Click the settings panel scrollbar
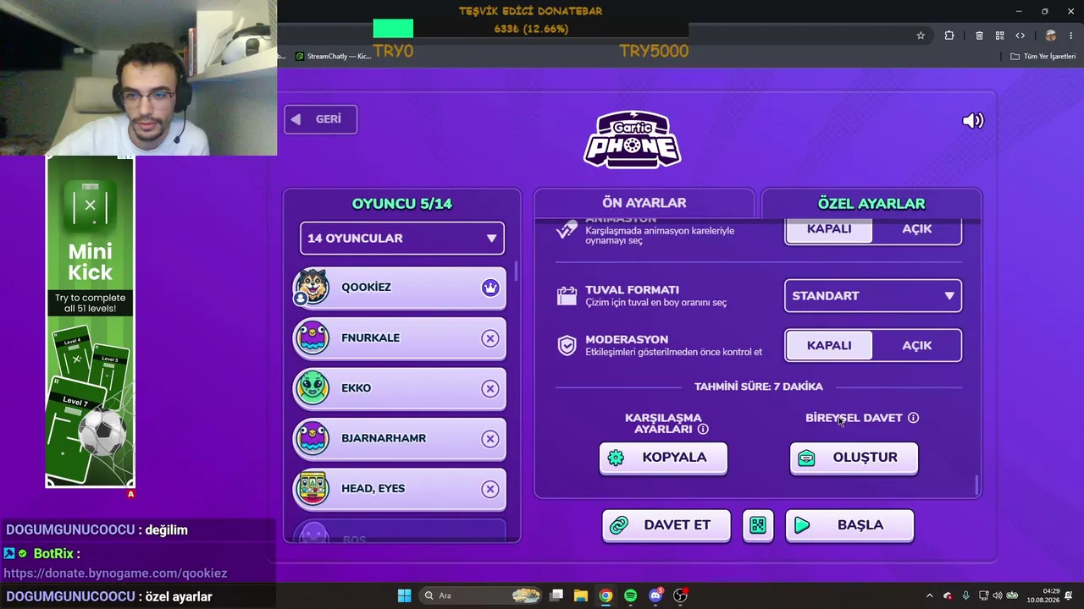The image size is (1084, 609). pos(976,485)
